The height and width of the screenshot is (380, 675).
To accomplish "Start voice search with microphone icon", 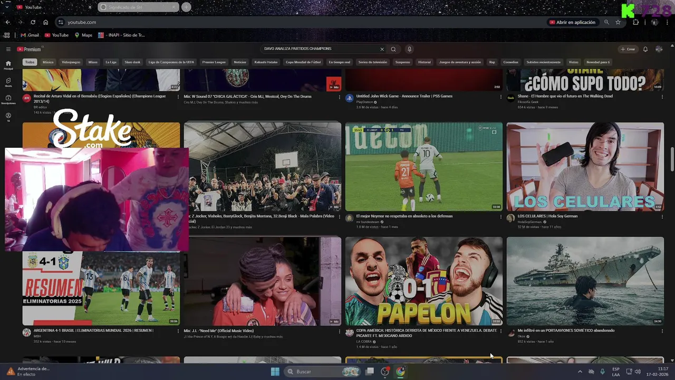I will coord(409,49).
